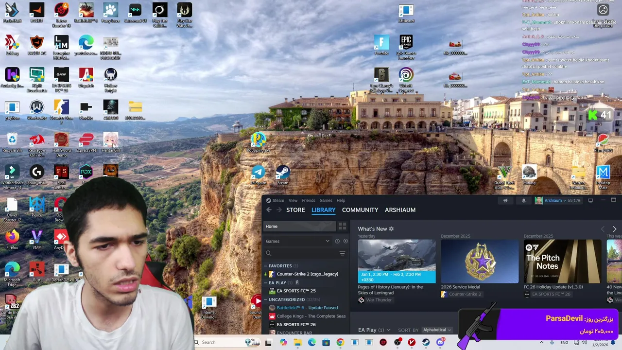Open Steam notifications bell
This screenshot has height=350, width=622.
point(524,200)
